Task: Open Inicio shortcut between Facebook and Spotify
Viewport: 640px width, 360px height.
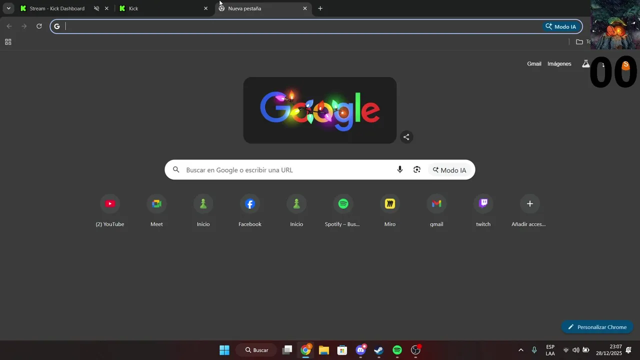Action: 296,210
